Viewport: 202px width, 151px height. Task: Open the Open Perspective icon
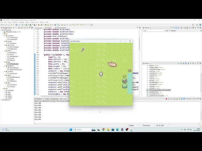pos(197,25)
